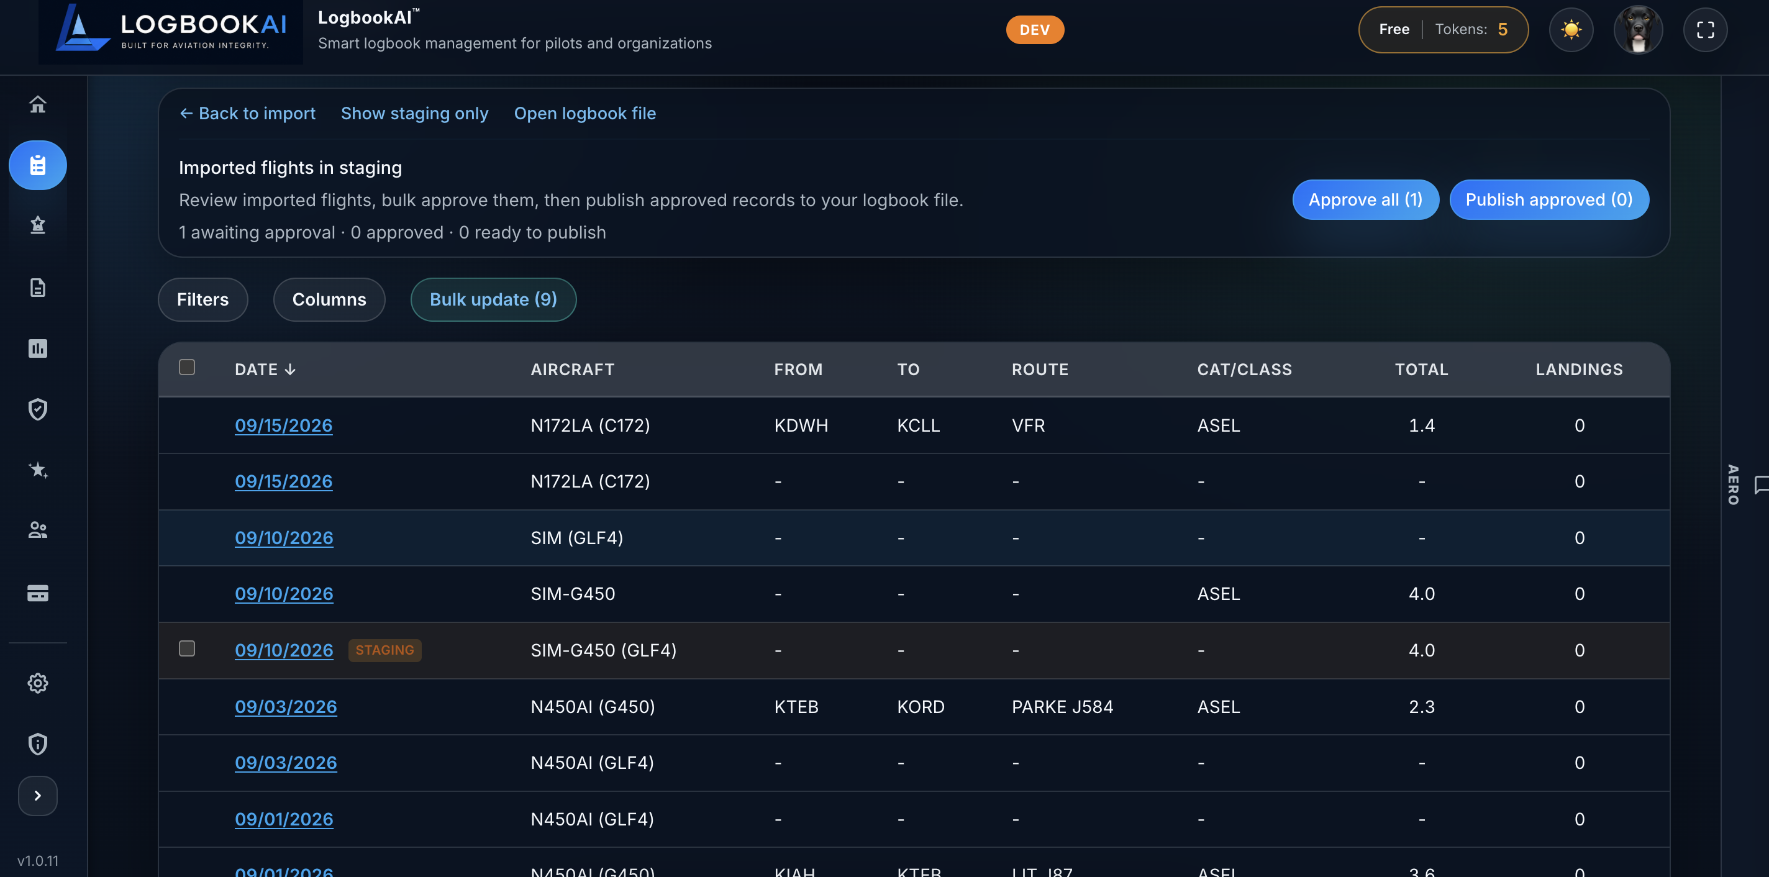1769x877 pixels.
Task: Enter fullscreen mode using the corner icon
Action: tap(1705, 30)
